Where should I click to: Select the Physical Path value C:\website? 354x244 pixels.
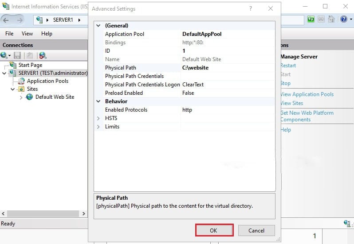[228, 68]
